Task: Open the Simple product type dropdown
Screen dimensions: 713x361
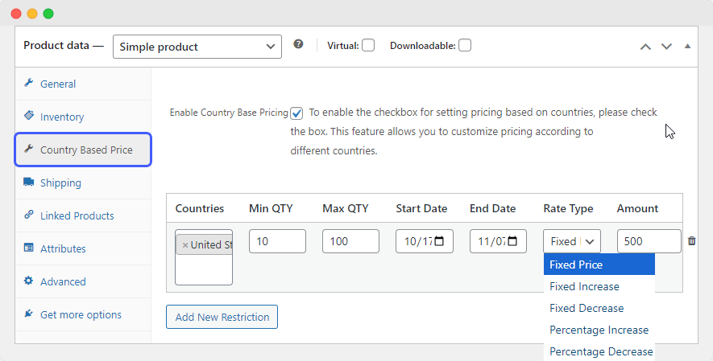Action: coord(197,47)
